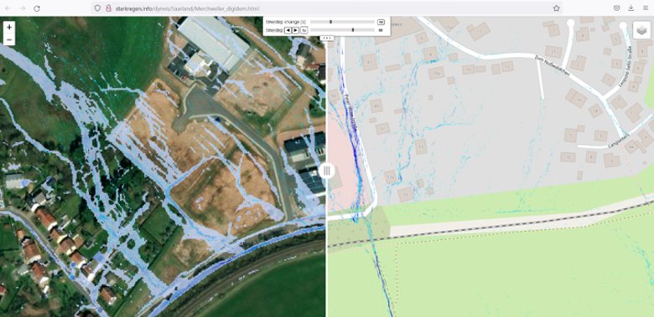This screenshot has height=317, width=654.
Task: Click the timestep position slider
Action: click(342, 30)
